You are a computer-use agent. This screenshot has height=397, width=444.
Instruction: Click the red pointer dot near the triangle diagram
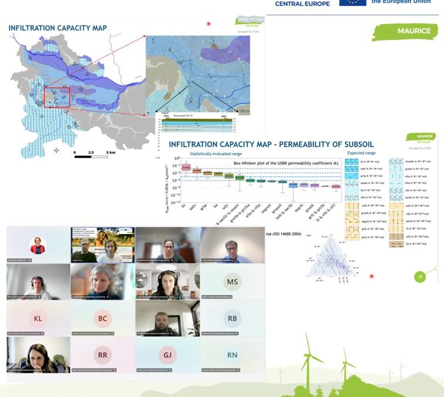pos(372,276)
